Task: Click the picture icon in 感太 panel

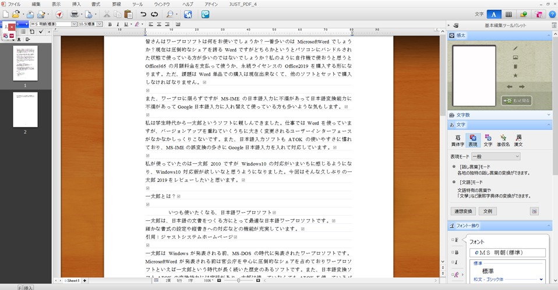Action: pos(515,58)
